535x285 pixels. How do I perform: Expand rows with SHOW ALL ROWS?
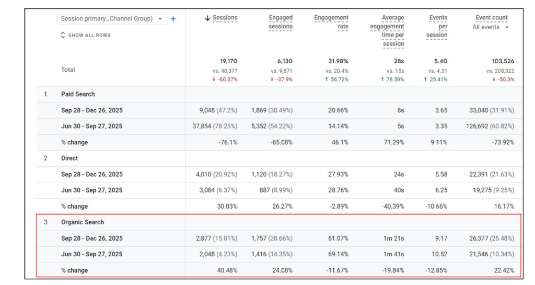point(89,35)
